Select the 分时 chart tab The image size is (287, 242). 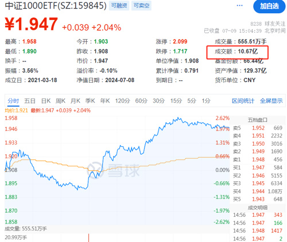point(13,101)
